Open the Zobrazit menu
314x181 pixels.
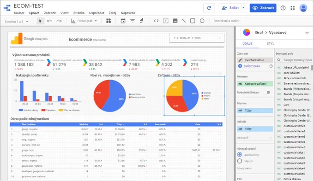coord(50,13)
